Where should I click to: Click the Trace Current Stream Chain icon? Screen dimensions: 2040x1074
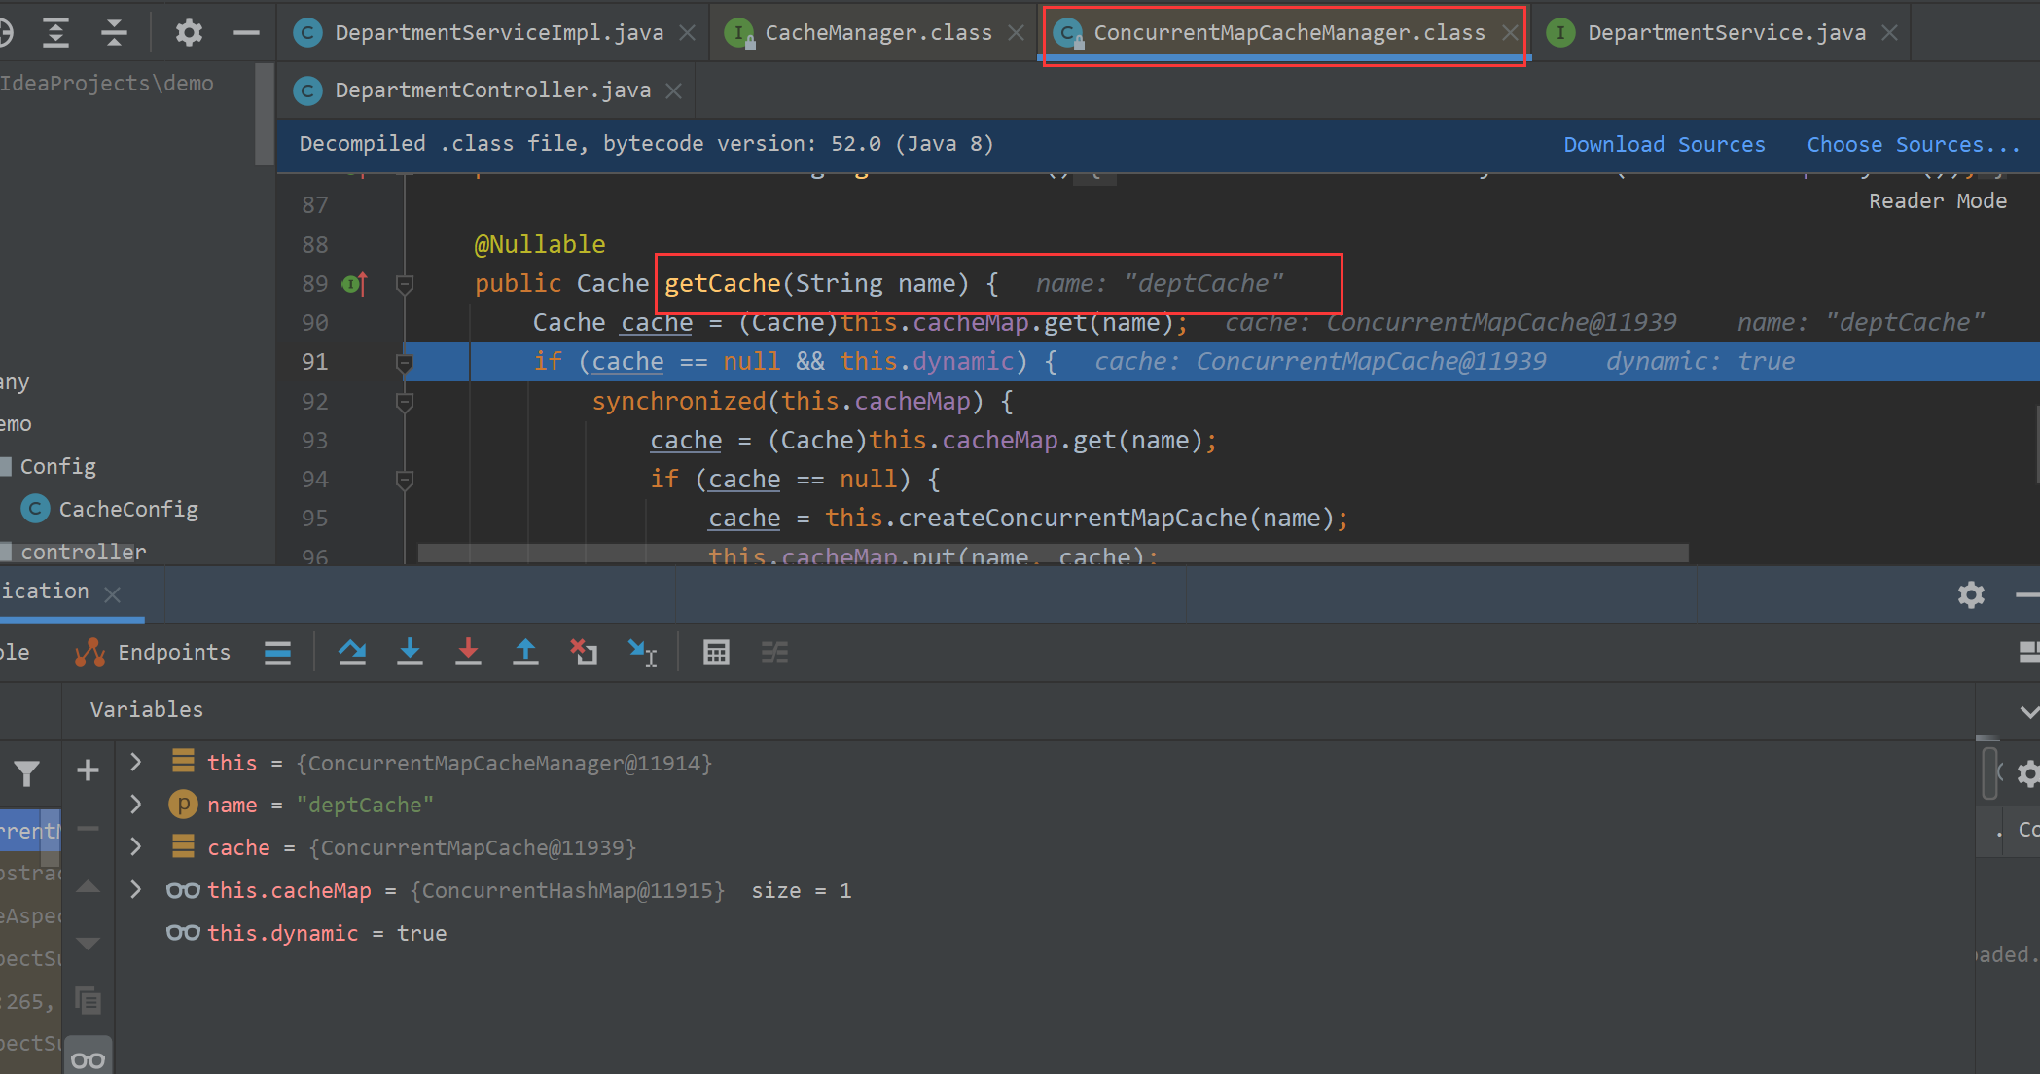[x=774, y=652]
